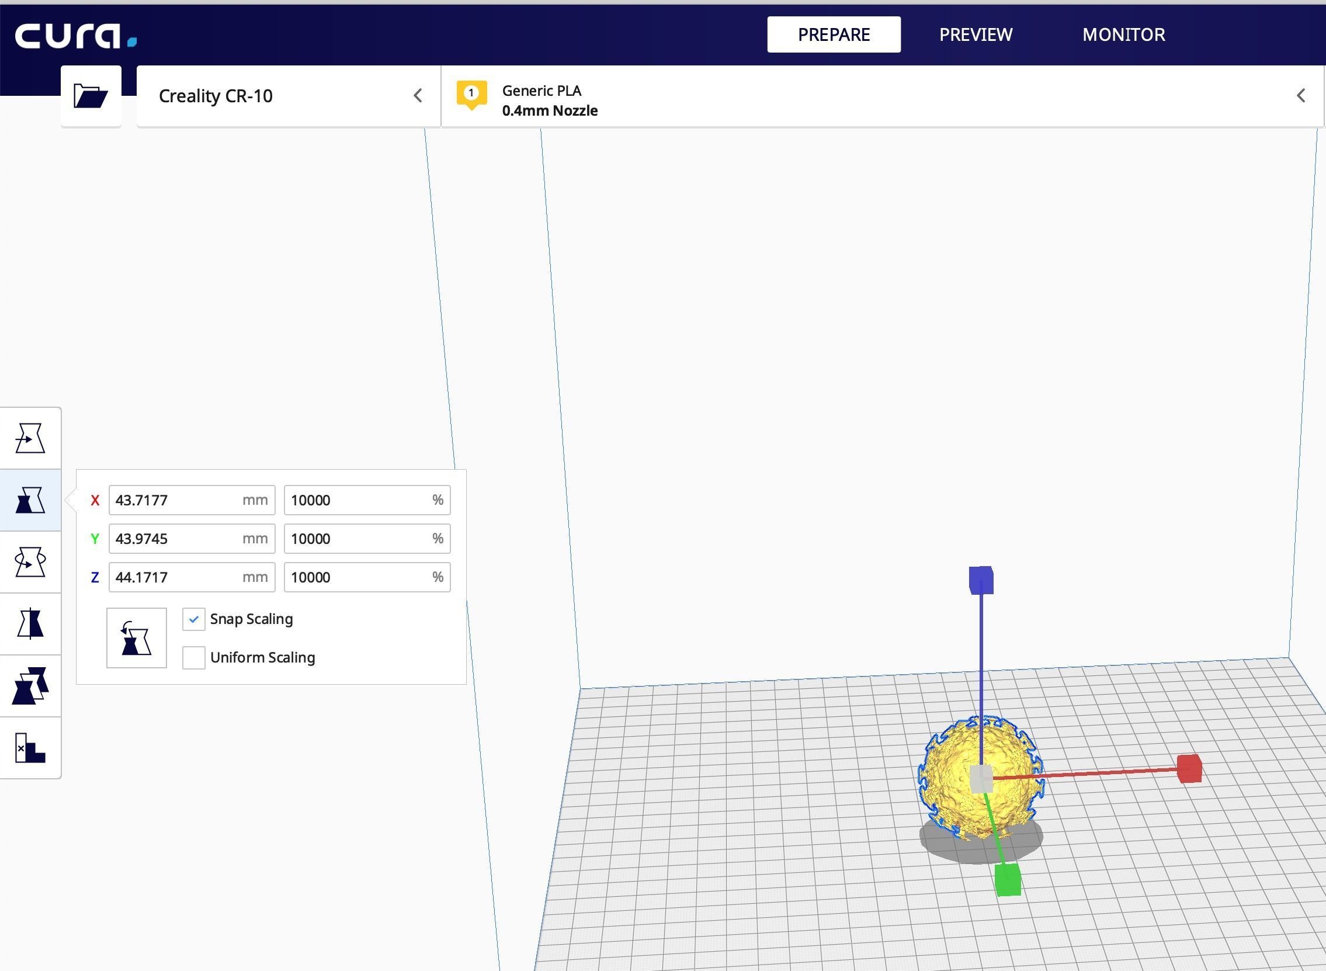
Task: Click the blue Z-axis scale handle
Action: [981, 581]
